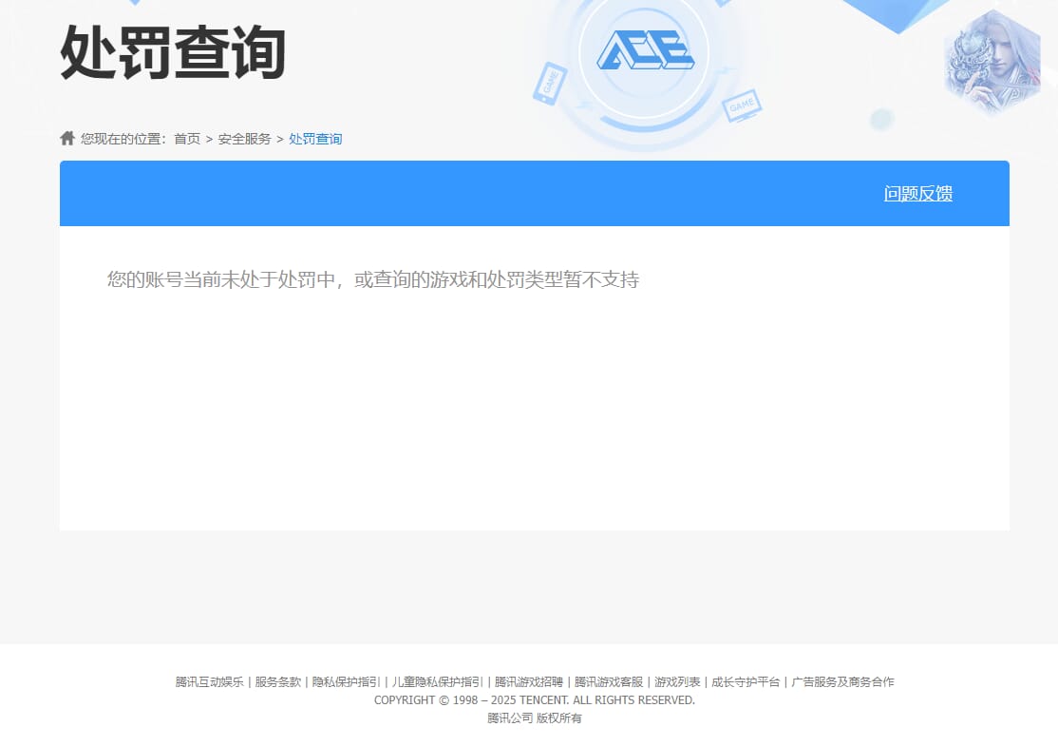View the 服务条款 terms of service
Screen dimensions: 1058x746
[x=277, y=681]
